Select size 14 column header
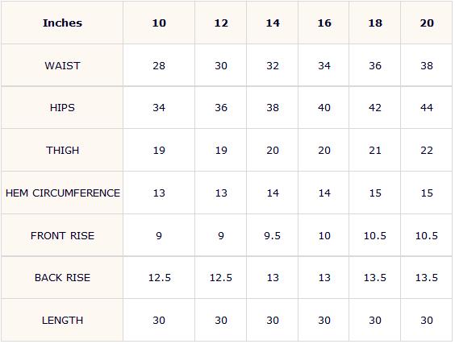The height and width of the screenshot is (344, 455). pyautogui.click(x=273, y=23)
